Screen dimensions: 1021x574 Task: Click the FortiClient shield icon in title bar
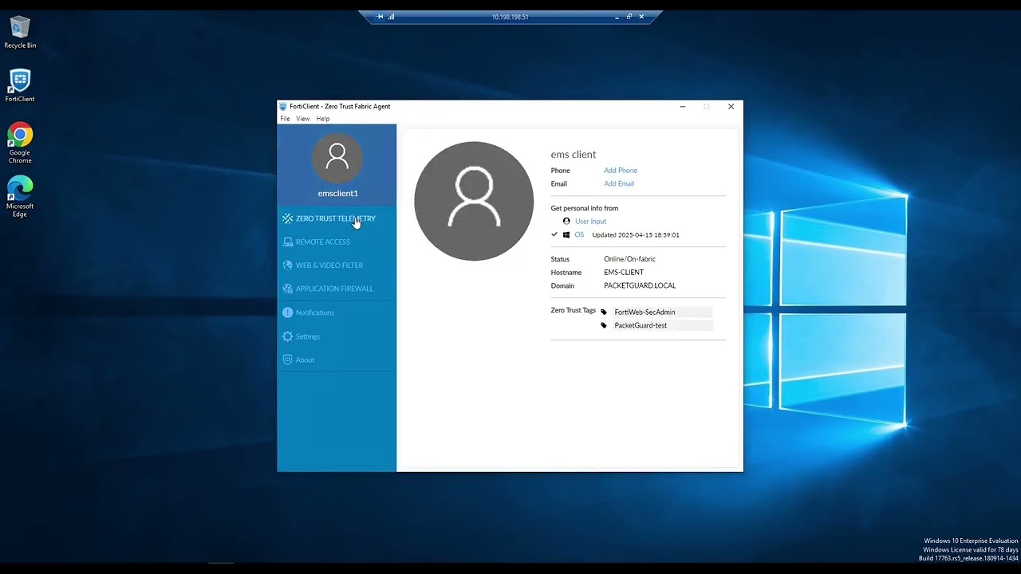point(282,106)
